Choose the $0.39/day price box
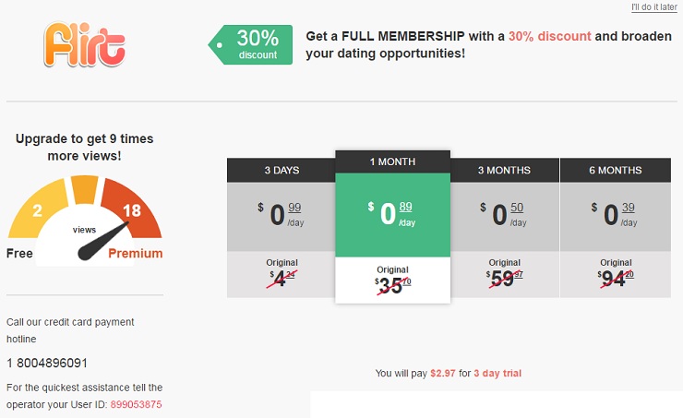683x418 pixels. tap(615, 216)
